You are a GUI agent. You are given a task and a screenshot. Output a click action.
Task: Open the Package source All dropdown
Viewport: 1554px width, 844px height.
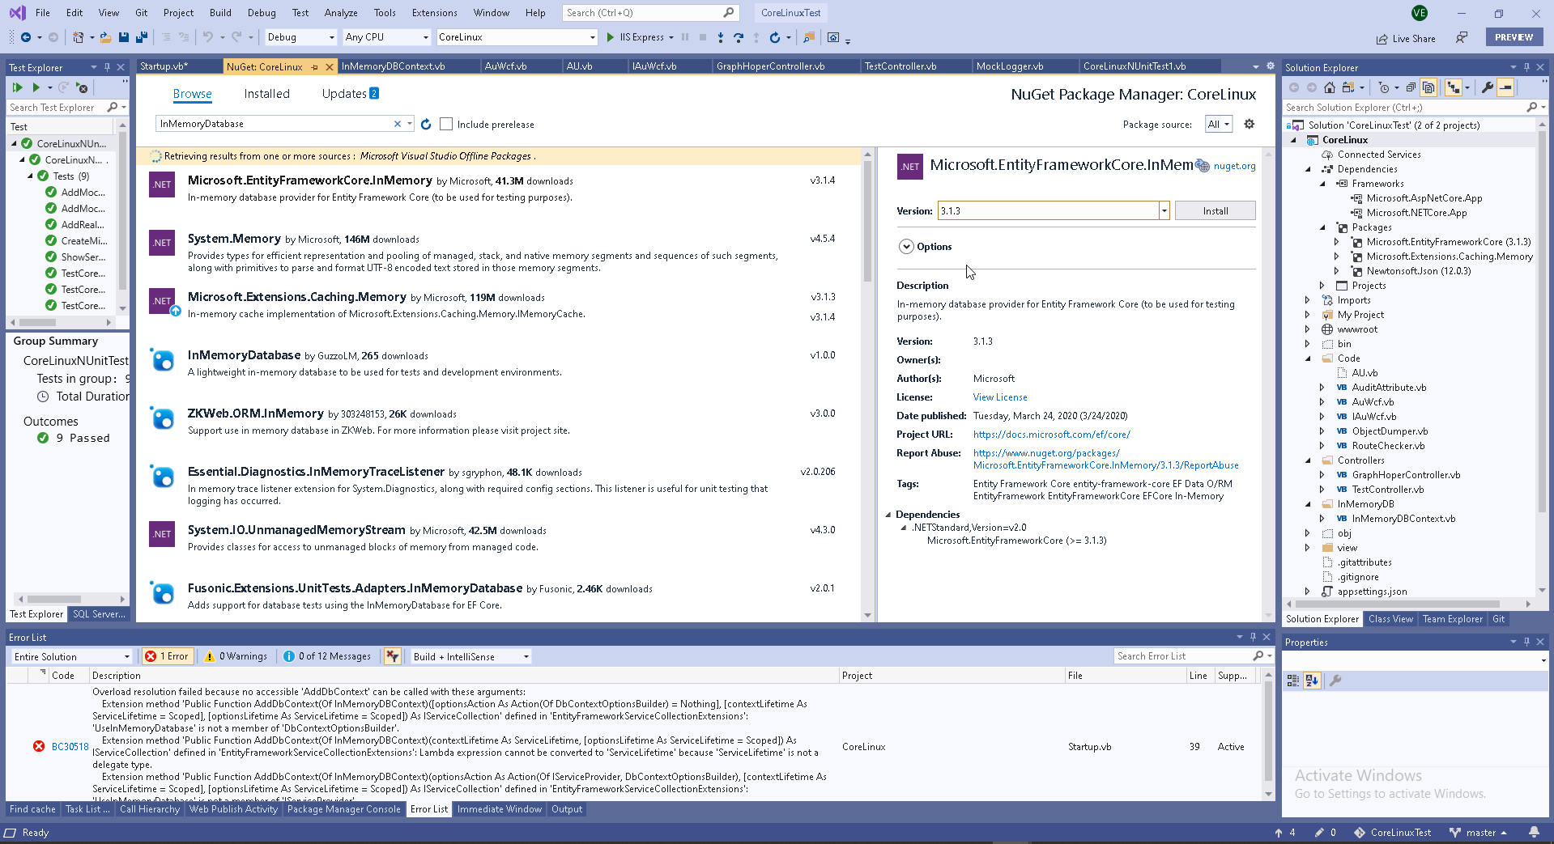(1219, 124)
